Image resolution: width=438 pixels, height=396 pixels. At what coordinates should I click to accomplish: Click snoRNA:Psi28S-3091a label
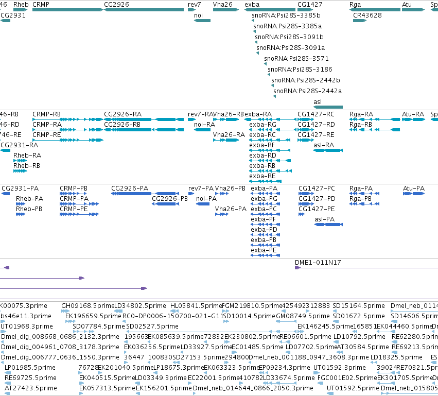pos(290,48)
